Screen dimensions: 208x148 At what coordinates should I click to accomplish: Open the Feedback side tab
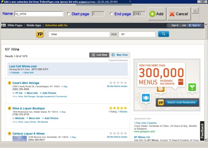coord(202,131)
